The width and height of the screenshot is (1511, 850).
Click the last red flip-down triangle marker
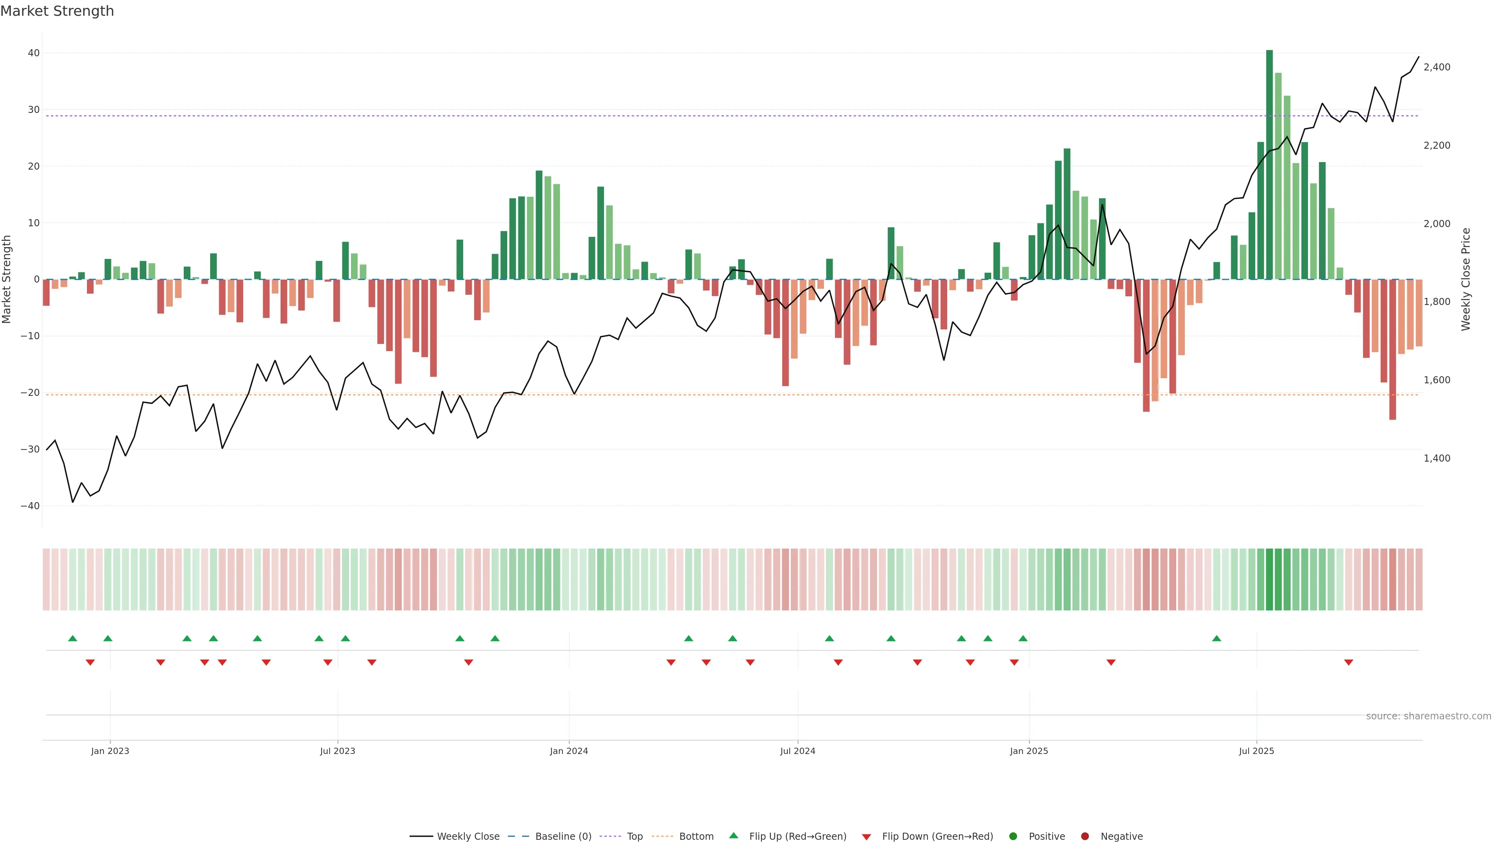(x=1348, y=662)
